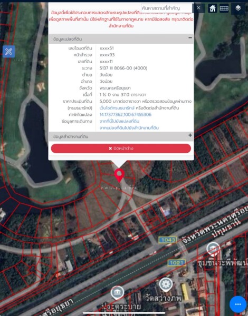Click the red location pin marker
This screenshot has height=316, width=248.
coord(119,175)
